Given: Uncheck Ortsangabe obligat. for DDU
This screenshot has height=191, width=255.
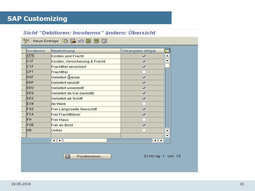Looking at the screenshot, I should point(144,88).
